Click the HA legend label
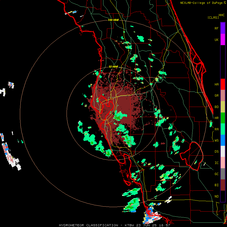227x227 pixels. pos(217,84)
